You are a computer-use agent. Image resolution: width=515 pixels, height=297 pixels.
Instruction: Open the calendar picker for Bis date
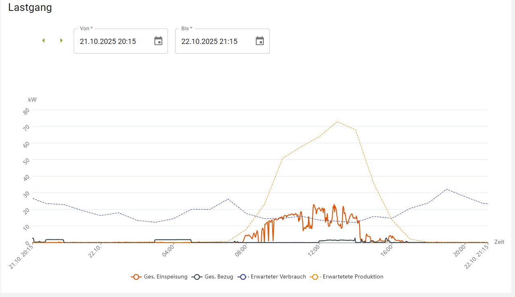[260, 41]
